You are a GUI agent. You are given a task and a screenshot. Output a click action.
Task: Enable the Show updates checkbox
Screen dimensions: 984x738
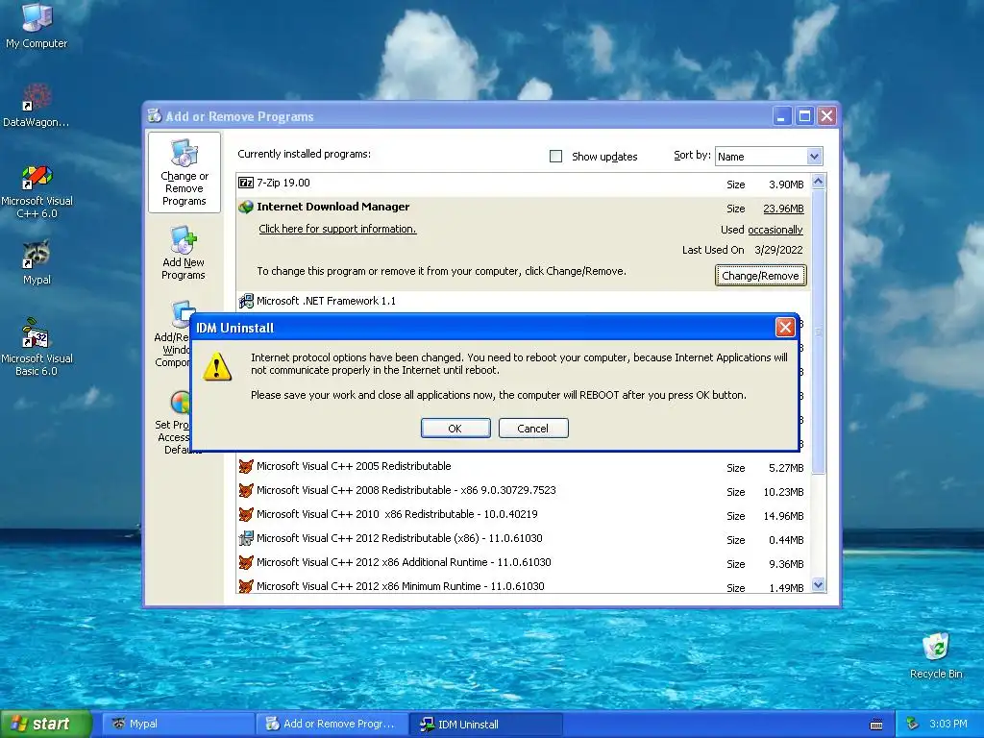pos(556,157)
